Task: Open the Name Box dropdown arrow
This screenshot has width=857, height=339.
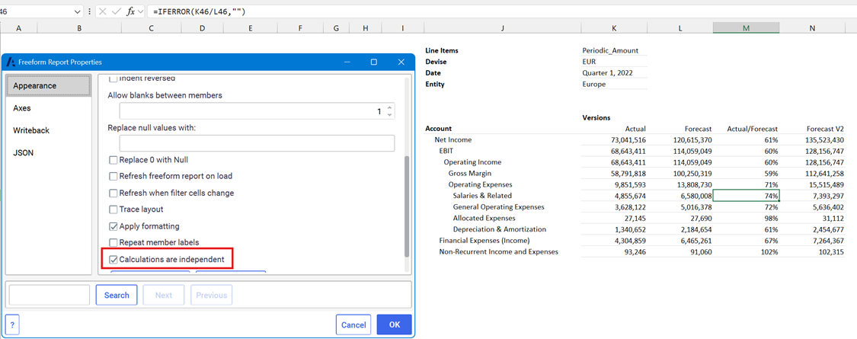Action: [78, 11]
